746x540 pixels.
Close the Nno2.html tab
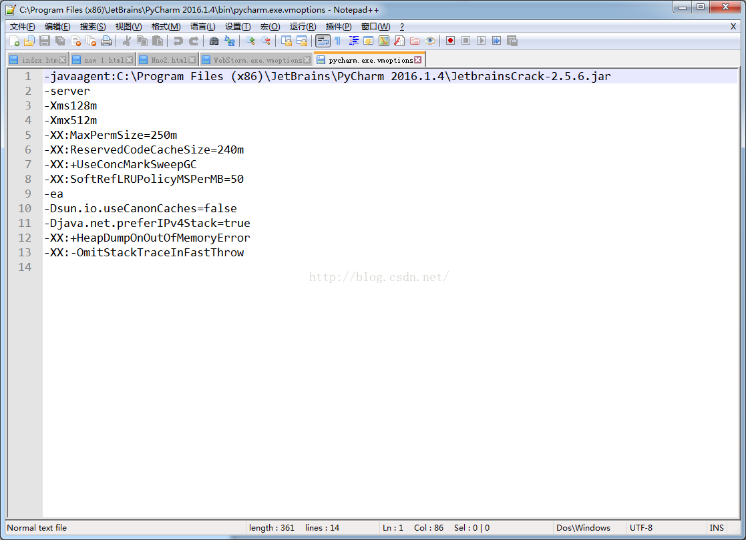point(192,60)
